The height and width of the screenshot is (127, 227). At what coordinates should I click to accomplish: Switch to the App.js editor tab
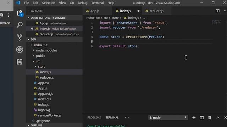(97, 11)
